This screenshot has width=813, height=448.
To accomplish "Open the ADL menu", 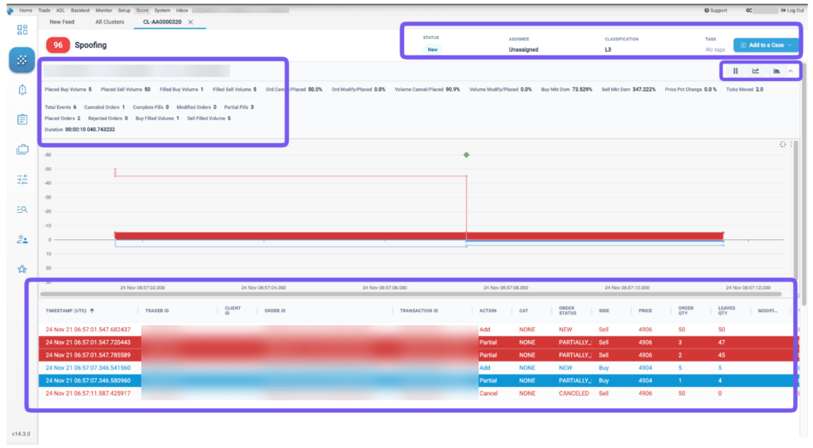I will 60,10.
